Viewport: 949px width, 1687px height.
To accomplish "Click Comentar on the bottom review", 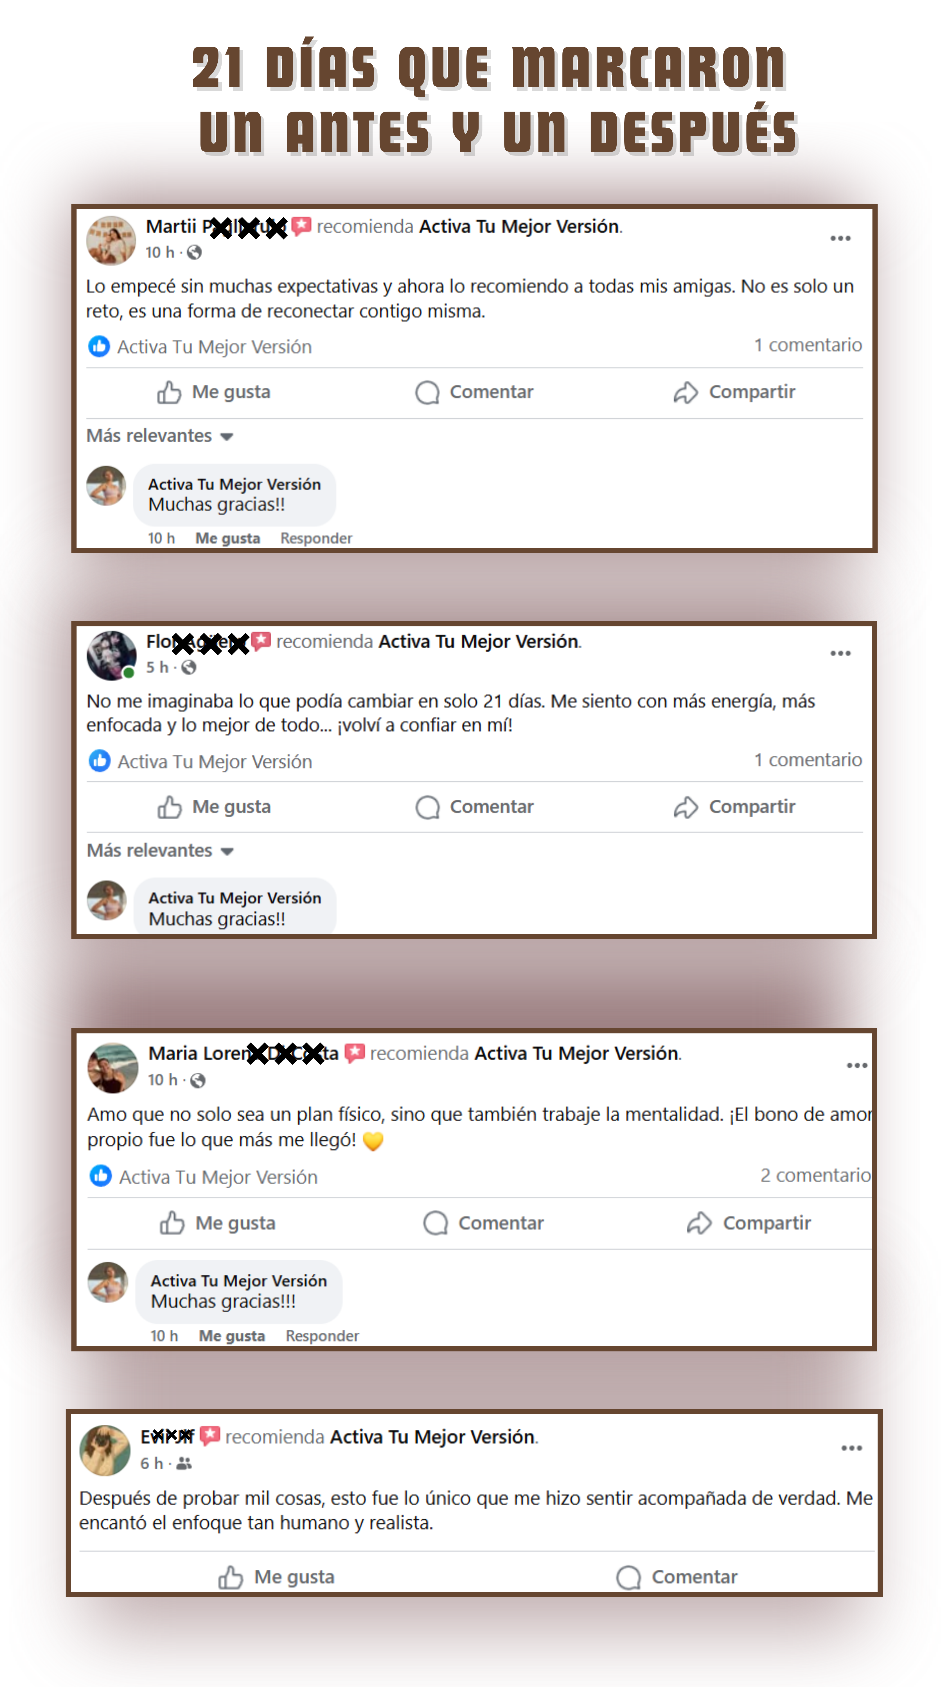I will click(x=677, y=1577).
